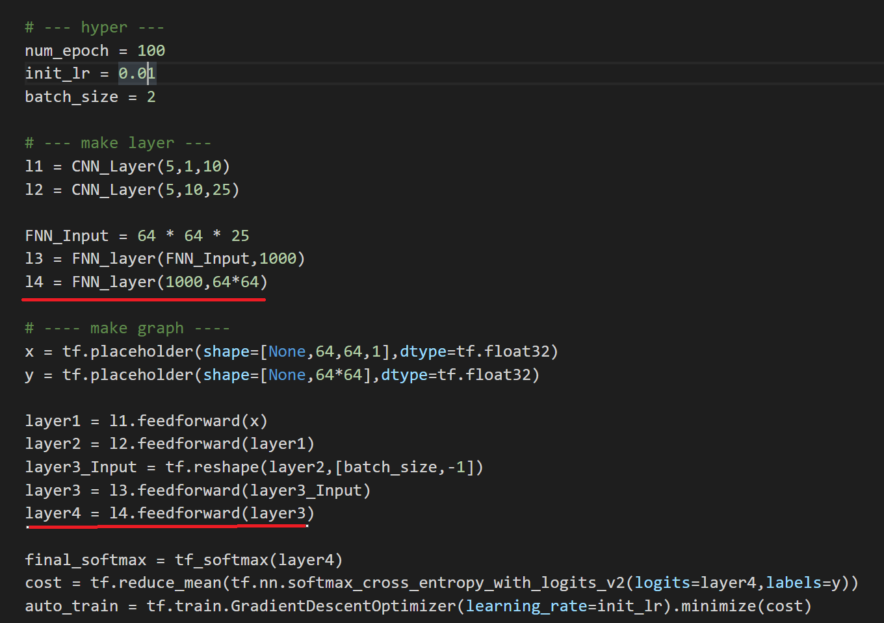The width and height of the screenshot is (884, 623).
Task: Click the layer1 = l1.feedforward(x) line
Action: click(x=146, y=421)
